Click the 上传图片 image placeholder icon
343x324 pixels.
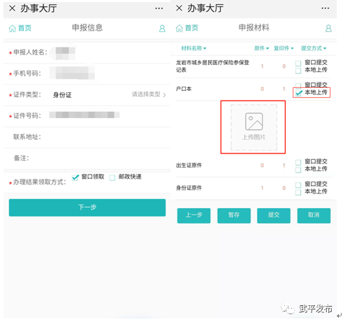pyautogui.click(x=254, y=121)
